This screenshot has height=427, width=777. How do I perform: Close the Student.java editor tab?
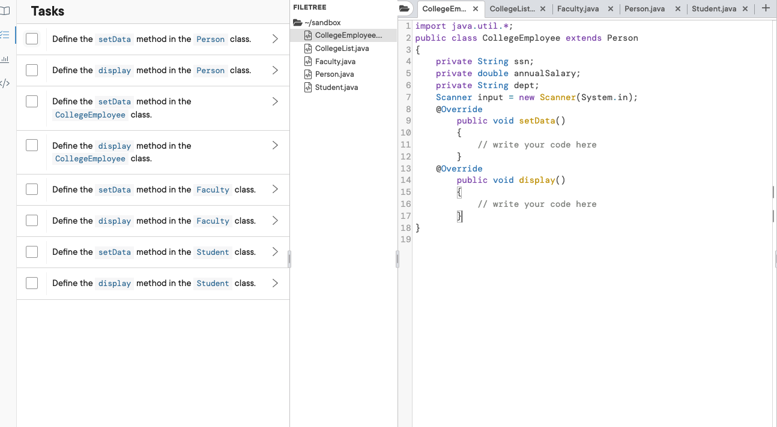click(x=745, y=9)
